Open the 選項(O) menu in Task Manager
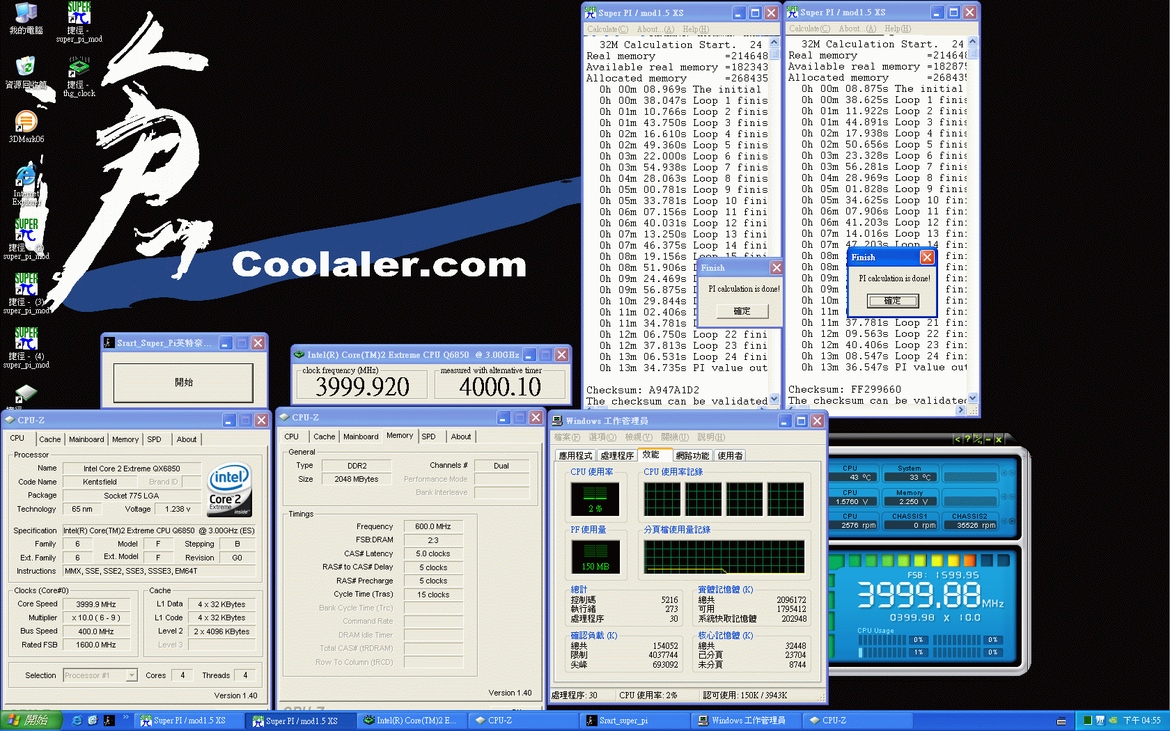The image size is (1170, 731). [602, 437]
